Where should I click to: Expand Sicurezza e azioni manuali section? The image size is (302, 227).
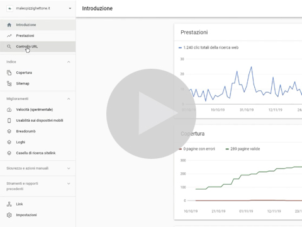click(38, 168)
